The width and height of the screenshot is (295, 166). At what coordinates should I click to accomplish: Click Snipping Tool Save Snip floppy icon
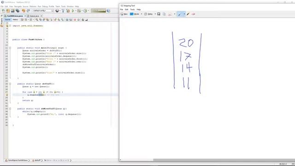(159, 14)
